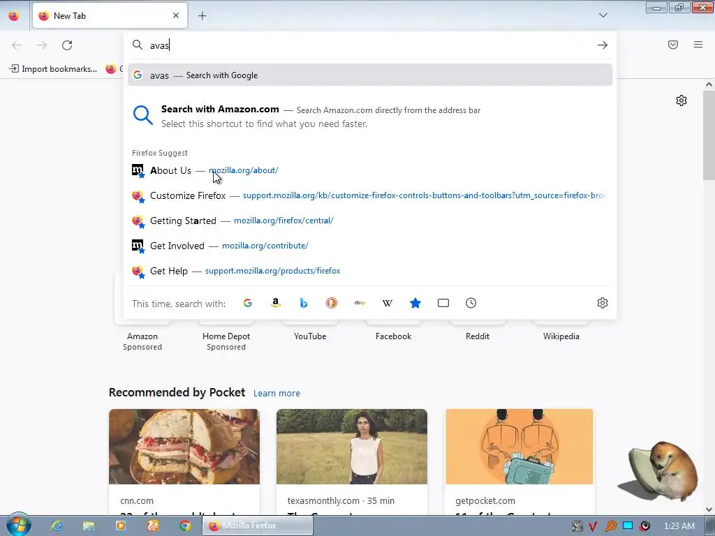
Task: Click into the address bar text field
Action: (x=369, y=45)
